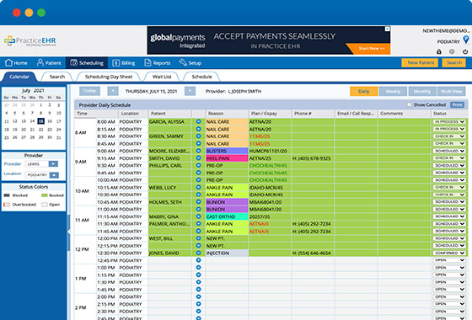Viewport: 472px width, 320px height.
Task: Click the Overbooked color swatch
Action: (7, 205)
